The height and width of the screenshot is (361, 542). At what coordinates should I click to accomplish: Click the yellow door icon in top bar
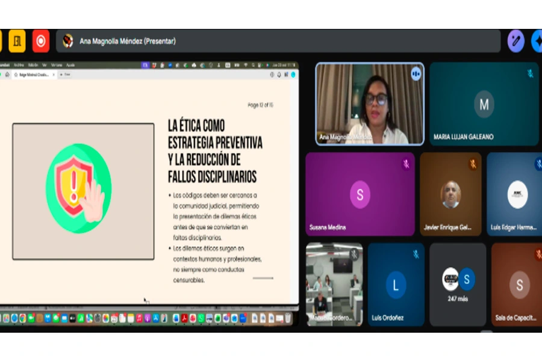point(17,41)
